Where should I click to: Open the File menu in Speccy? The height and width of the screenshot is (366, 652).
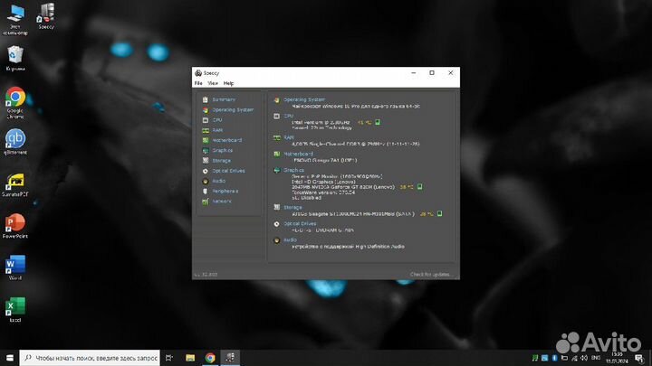coord(198,83)
